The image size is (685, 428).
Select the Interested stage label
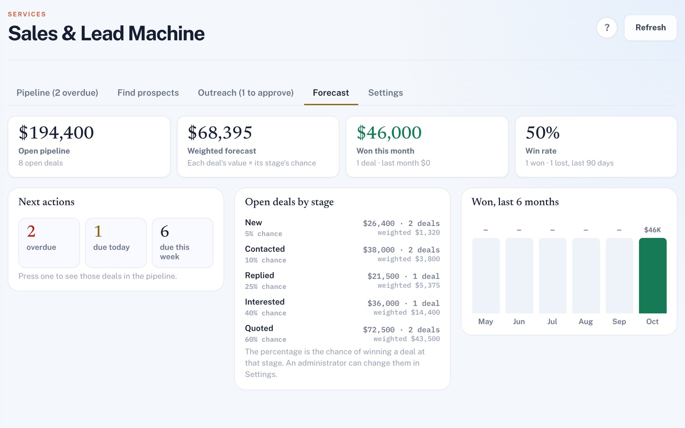tap(265, 302)
